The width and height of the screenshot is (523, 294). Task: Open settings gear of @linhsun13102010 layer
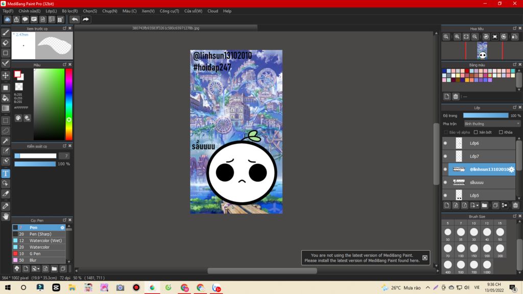pos(511,169)
